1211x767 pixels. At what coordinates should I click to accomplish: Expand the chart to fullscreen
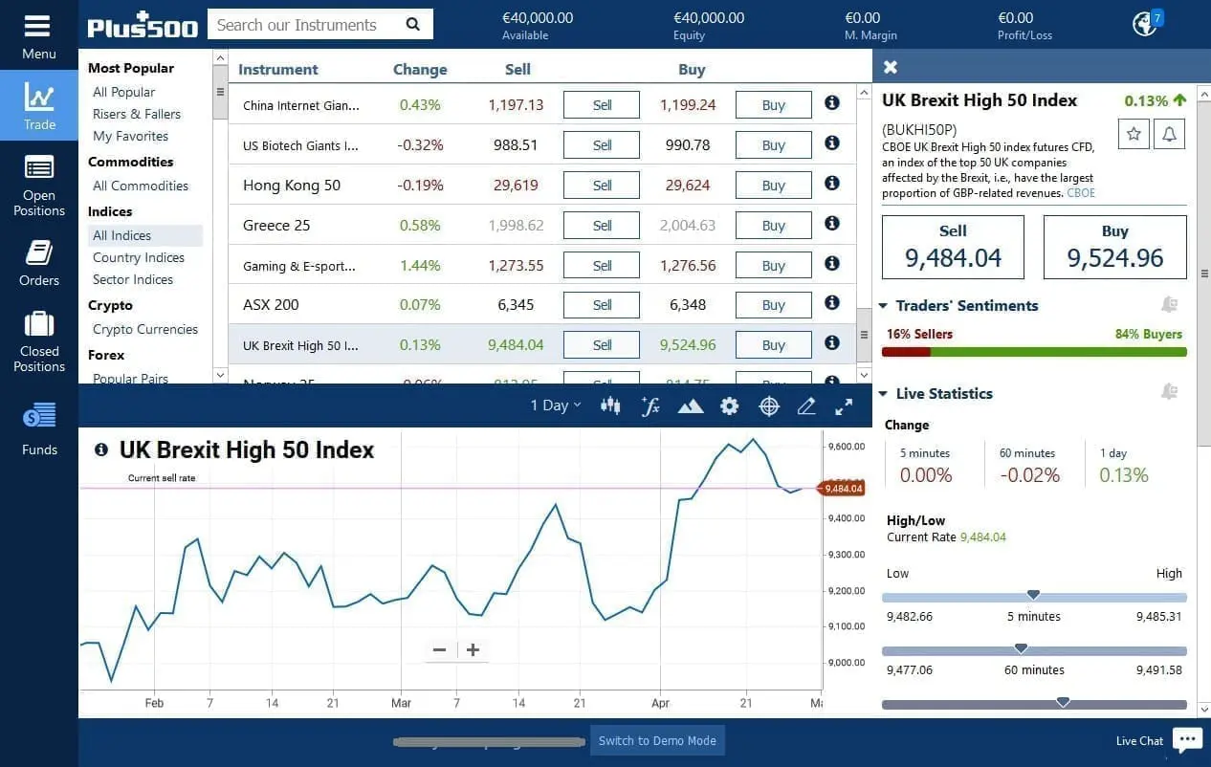843,405
